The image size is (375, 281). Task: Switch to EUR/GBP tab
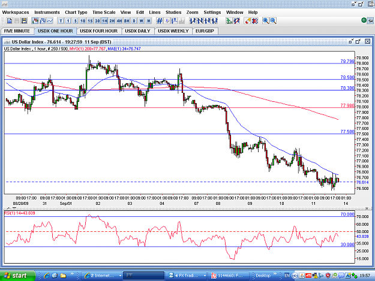coord(205,31)
